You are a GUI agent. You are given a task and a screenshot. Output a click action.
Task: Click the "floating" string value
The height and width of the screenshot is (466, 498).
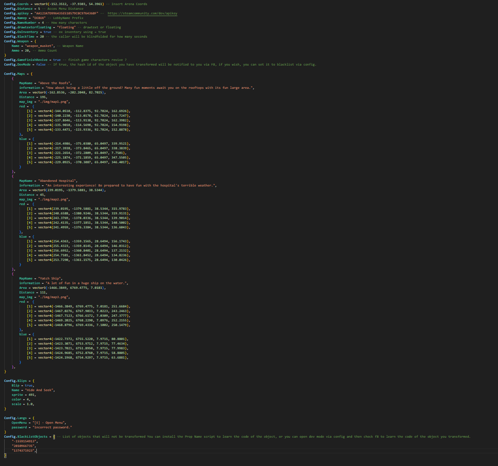pyautogui.click(x=65, y=27)
